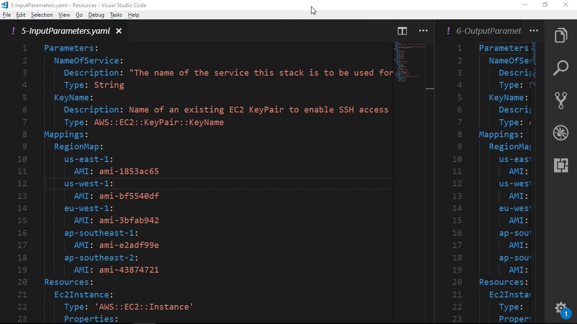Click the Split Editor icon
The image size is (577, 324).
pyautogui.click(x=402, y=31)
